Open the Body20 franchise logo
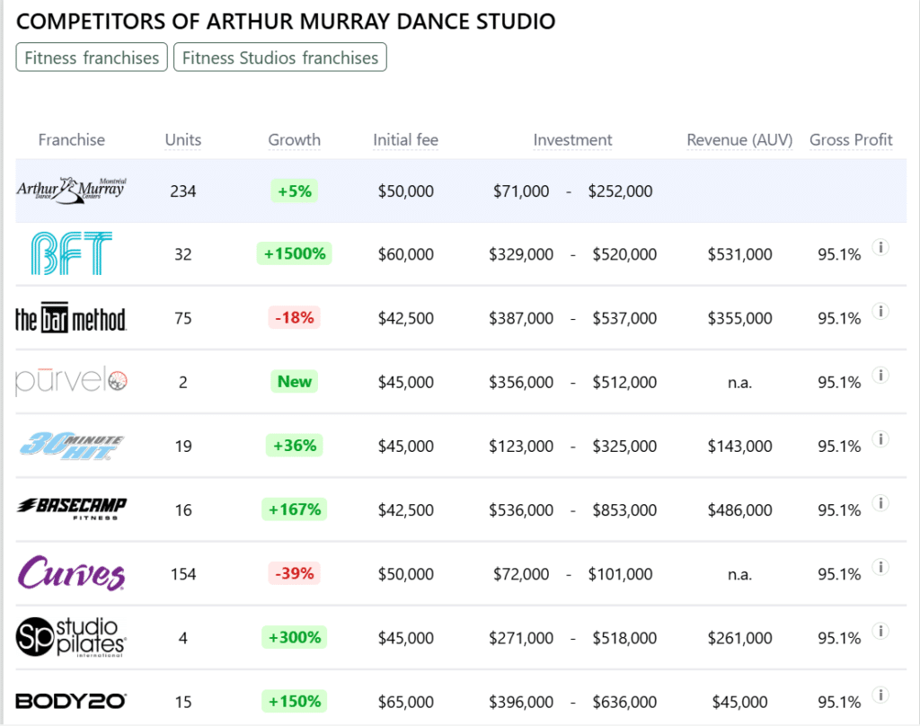 (71, 702)
